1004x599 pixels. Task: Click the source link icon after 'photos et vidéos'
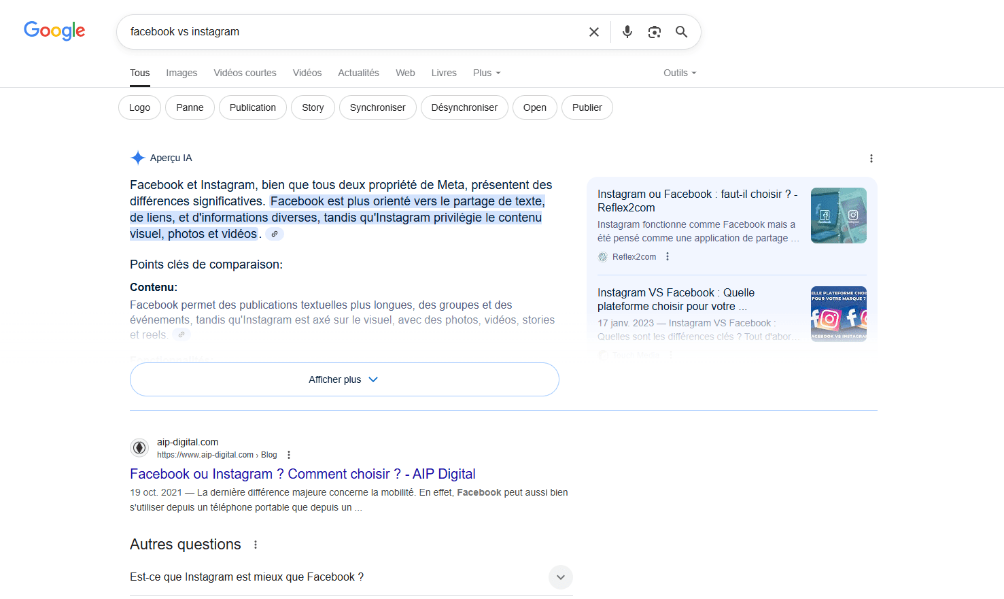tap(275, 234)
